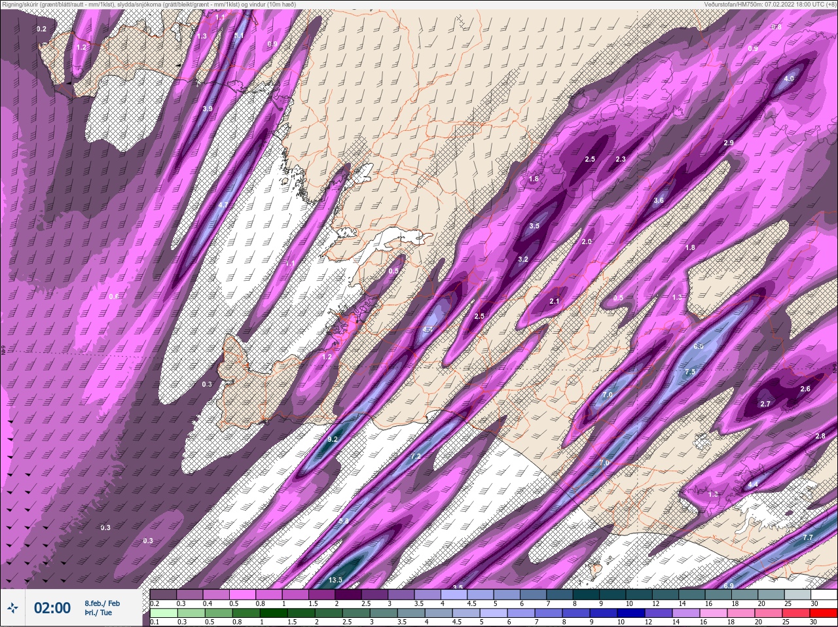Click the 6.0 precipitation value on the map

pyautogui.click(x=699, y=346)
